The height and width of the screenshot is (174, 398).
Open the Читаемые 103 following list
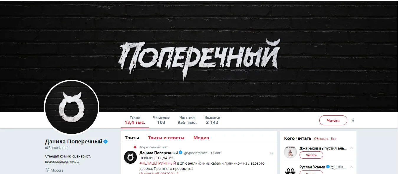(x=161, y=120)
